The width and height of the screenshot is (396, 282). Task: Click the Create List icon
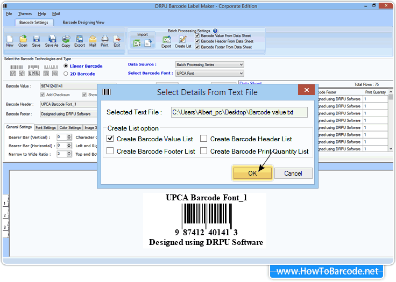[183, 41]
